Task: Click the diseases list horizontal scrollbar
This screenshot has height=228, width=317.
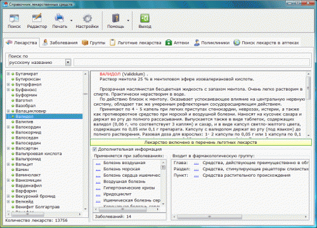Action: [x=127, y=210]
